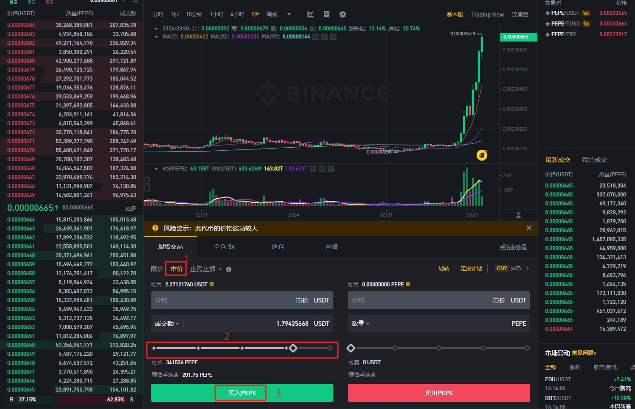Viewport: 635px width, 409px height.
Task: Click 更多 in the order book
Action: click(x=131, y=208)
